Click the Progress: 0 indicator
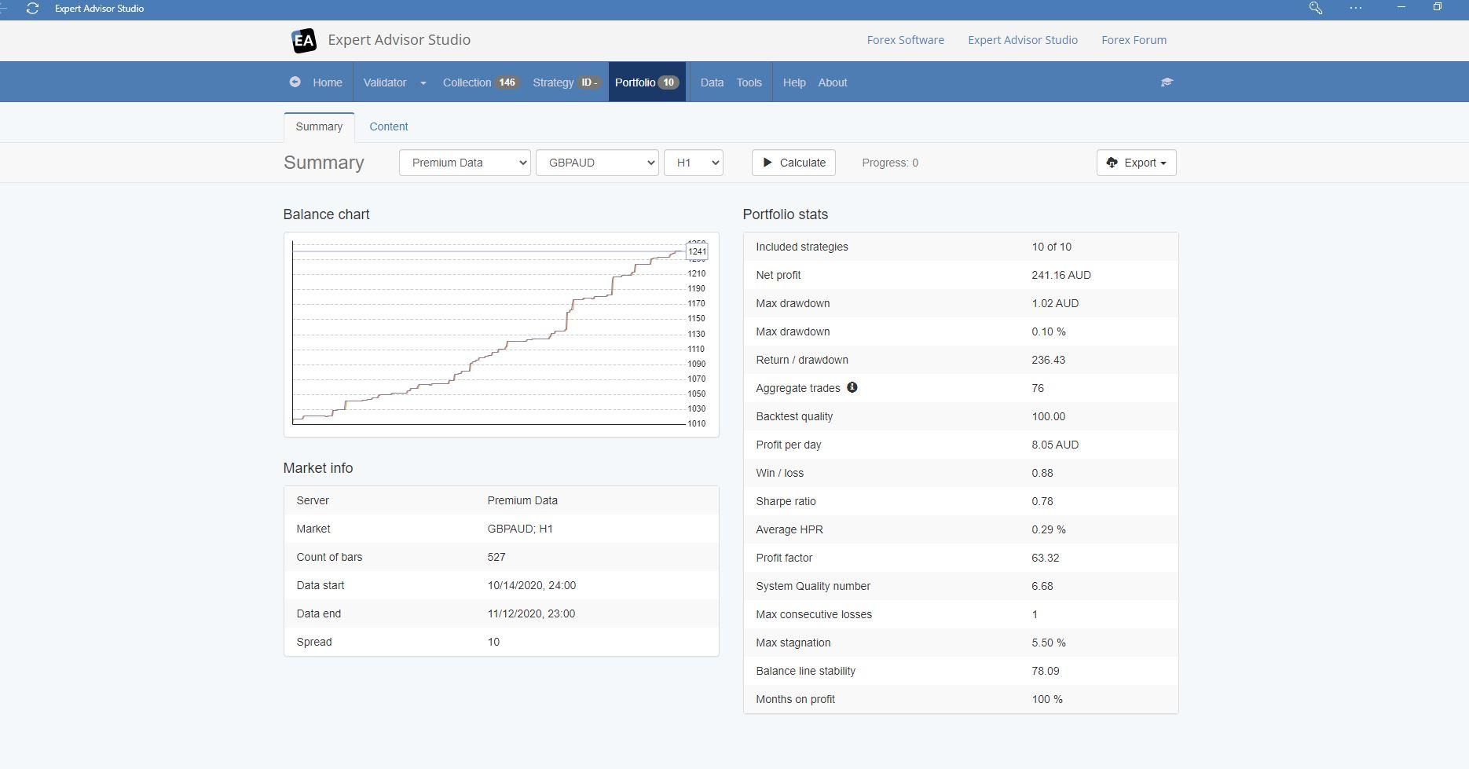The height and width of the screenshot is (769, 1469). (890, 163)
